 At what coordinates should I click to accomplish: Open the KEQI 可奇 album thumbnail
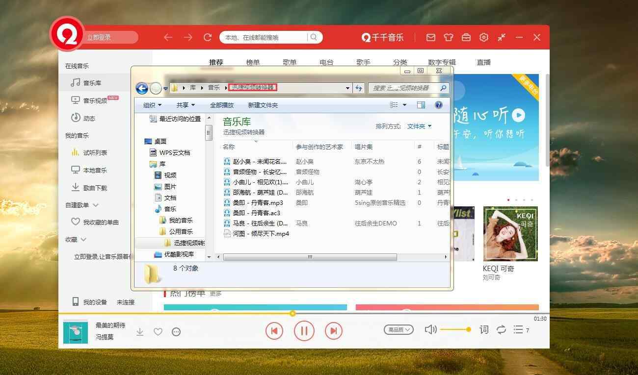[510, 233]
